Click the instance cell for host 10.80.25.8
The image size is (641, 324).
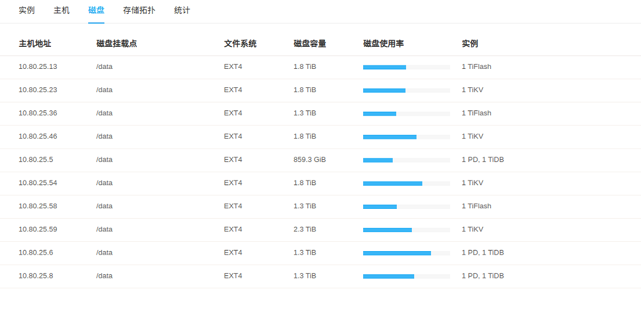[483, 276]
